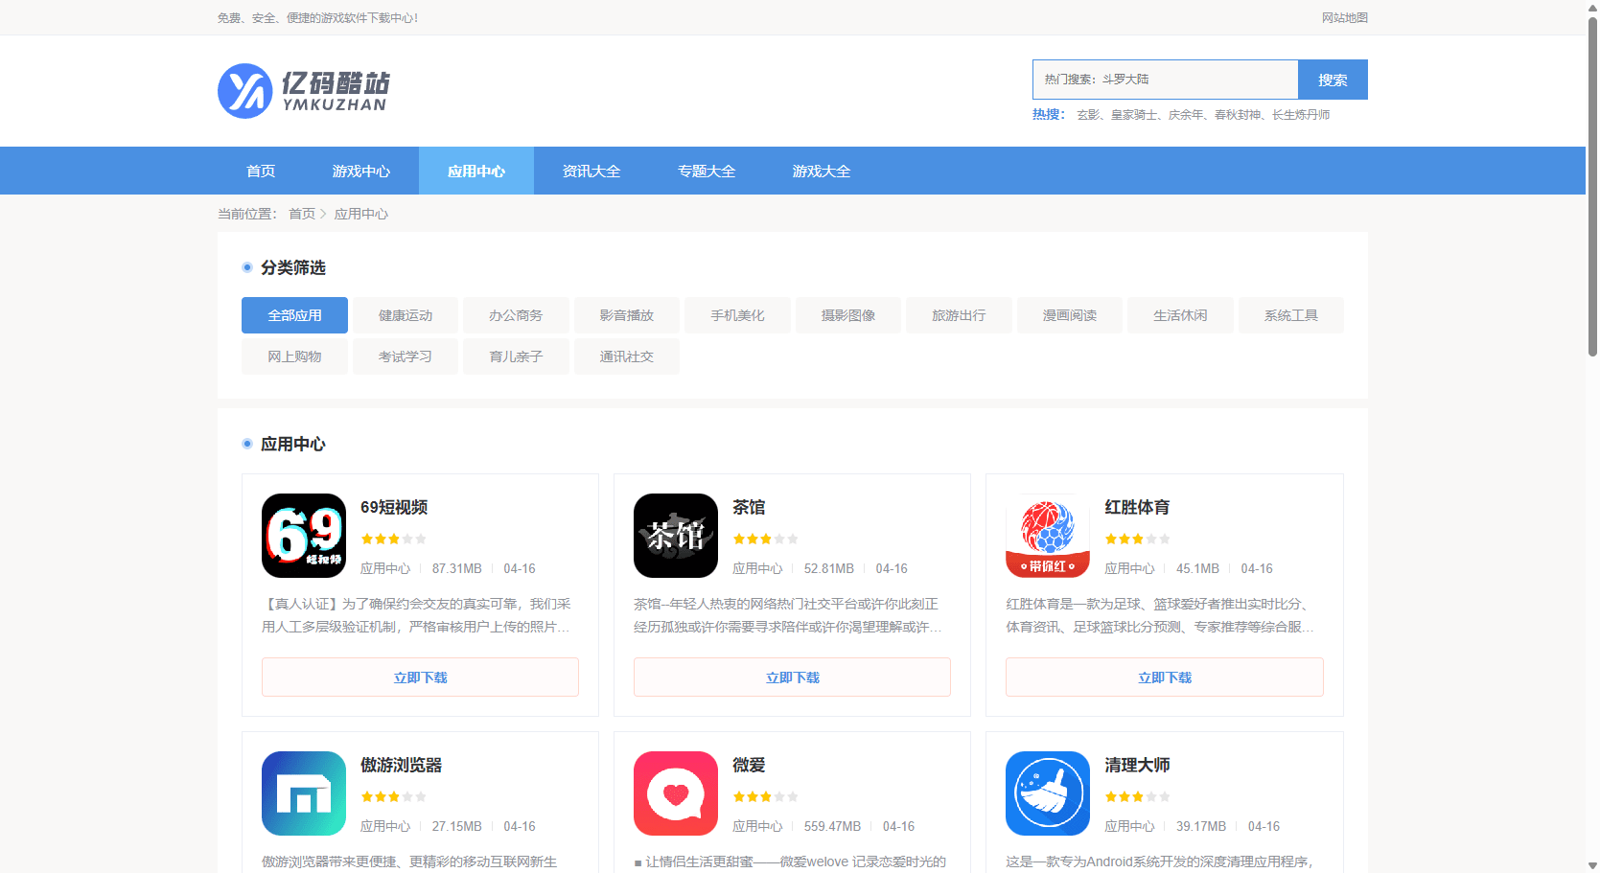1600x873 pixels.
Task: Filter by 漫画阅读 category
Action: click(x=1070, y=315)
